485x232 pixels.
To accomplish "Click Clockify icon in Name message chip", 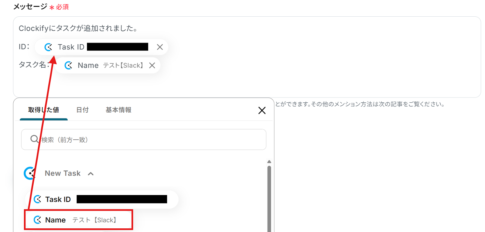I will click(68, 65).
